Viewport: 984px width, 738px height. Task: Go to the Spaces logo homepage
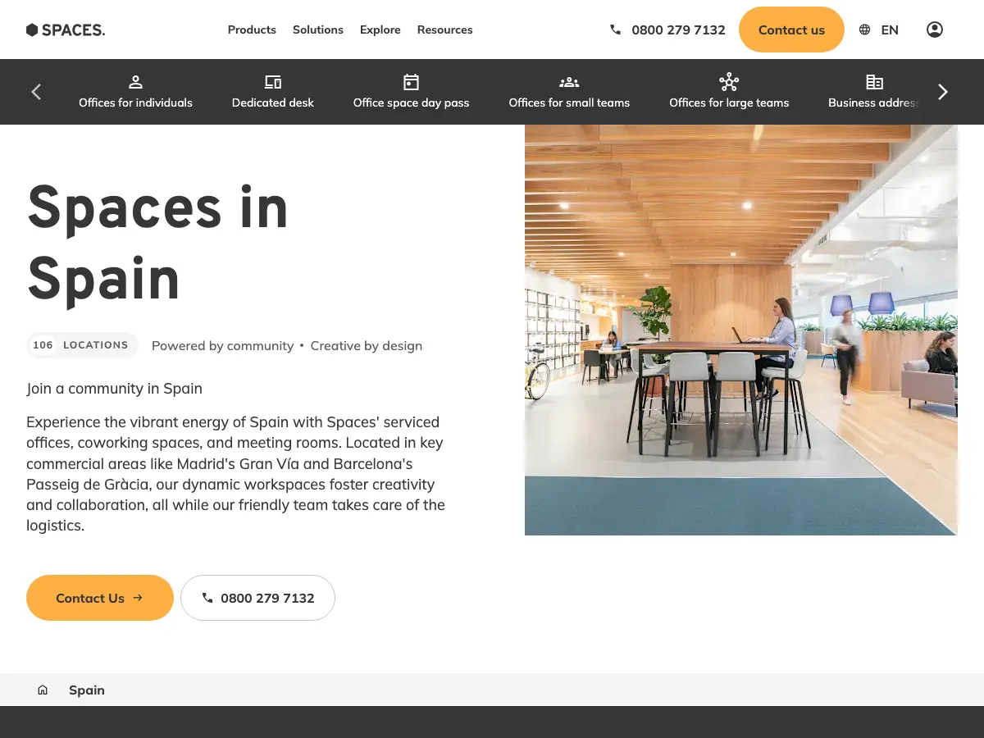tap(66, 30)
